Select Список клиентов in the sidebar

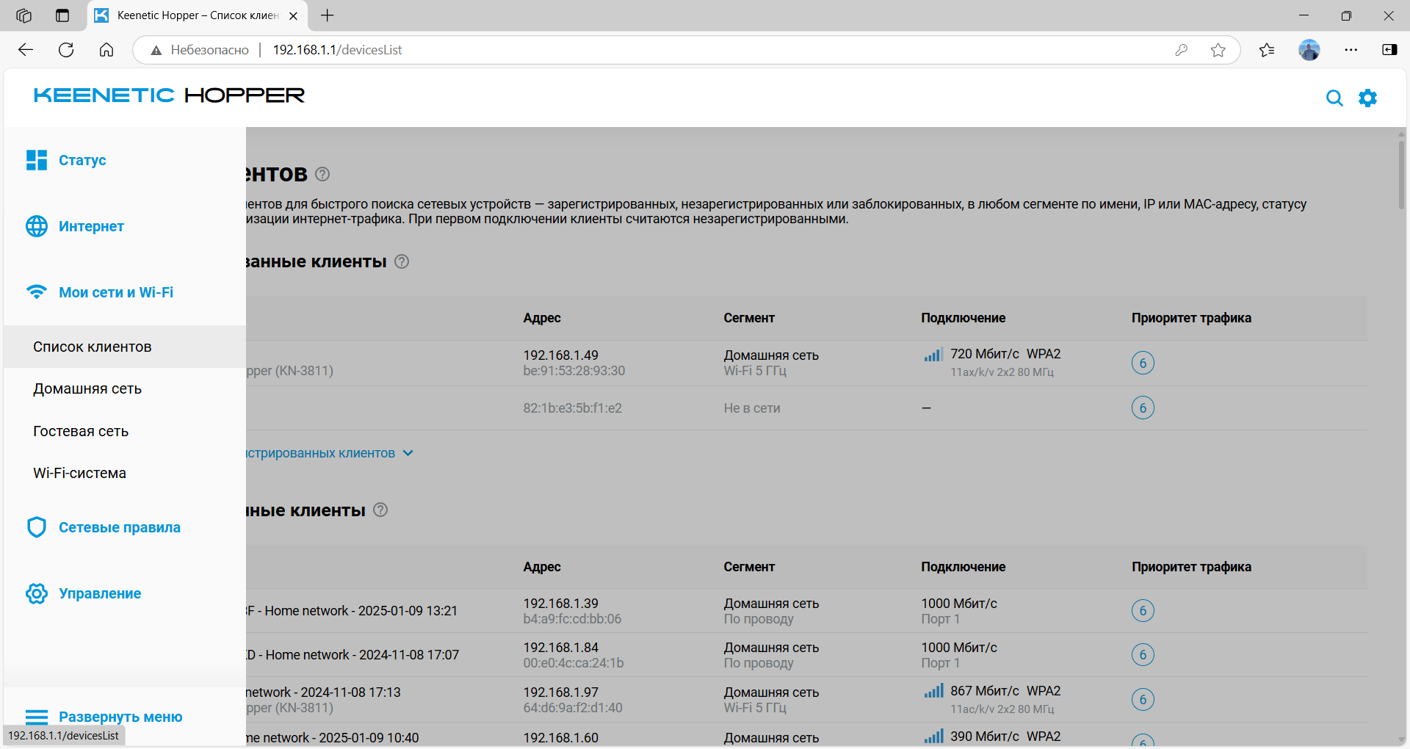[x=93, y=347]
